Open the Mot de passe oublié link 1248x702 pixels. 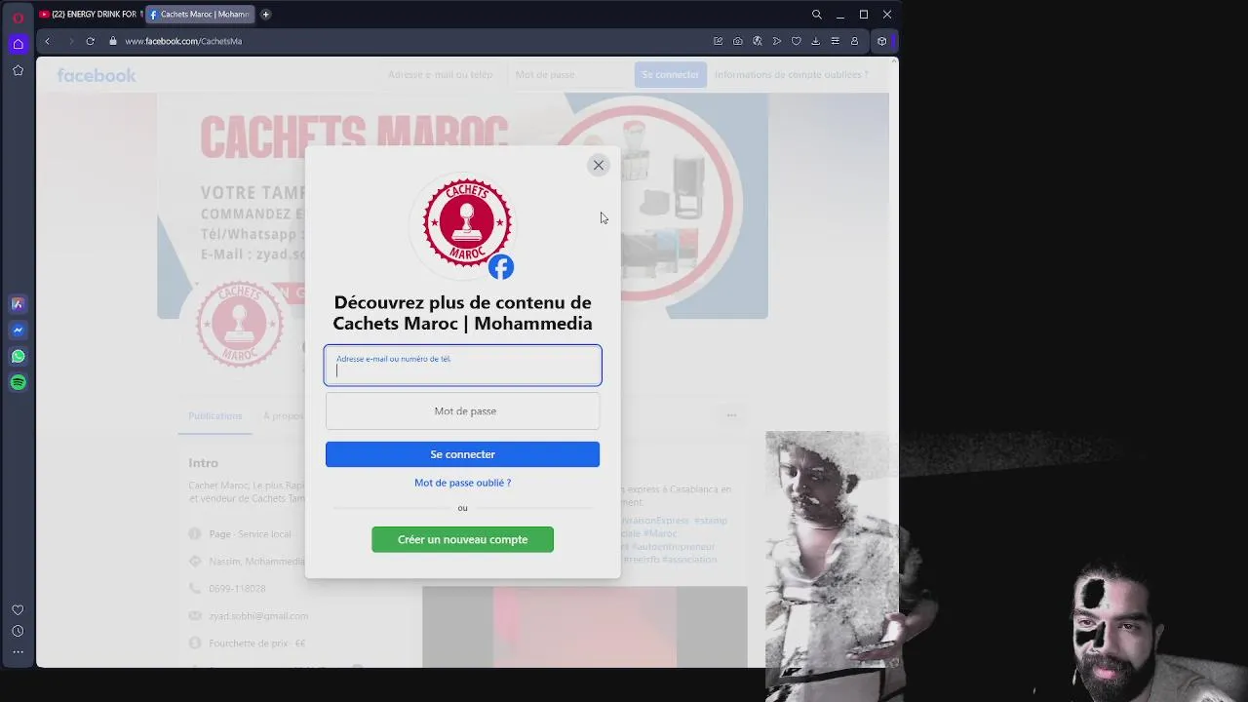tap(463, 483)
